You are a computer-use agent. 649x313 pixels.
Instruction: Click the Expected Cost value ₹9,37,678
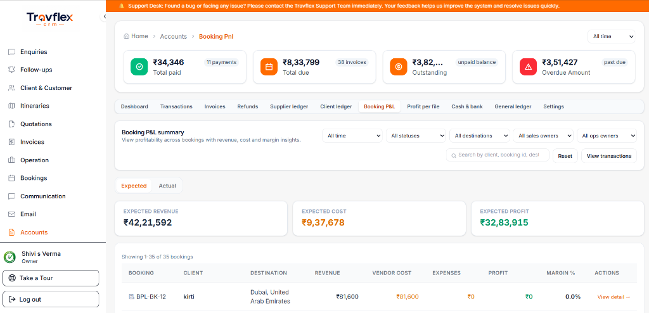click(323, 223)
